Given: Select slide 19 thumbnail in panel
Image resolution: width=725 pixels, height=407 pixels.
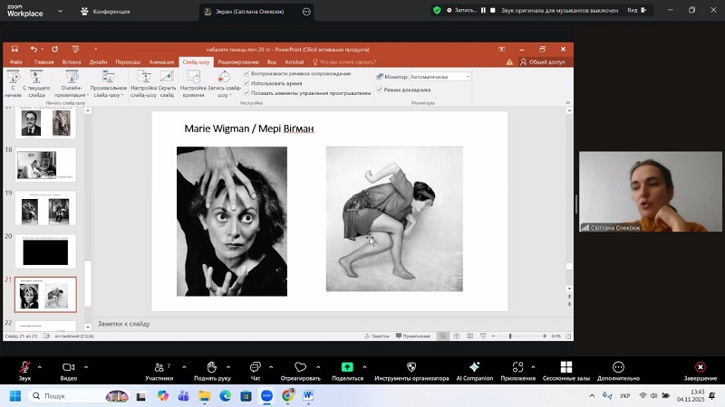Looking at the screenshot, I should click(x=46, y=207).
